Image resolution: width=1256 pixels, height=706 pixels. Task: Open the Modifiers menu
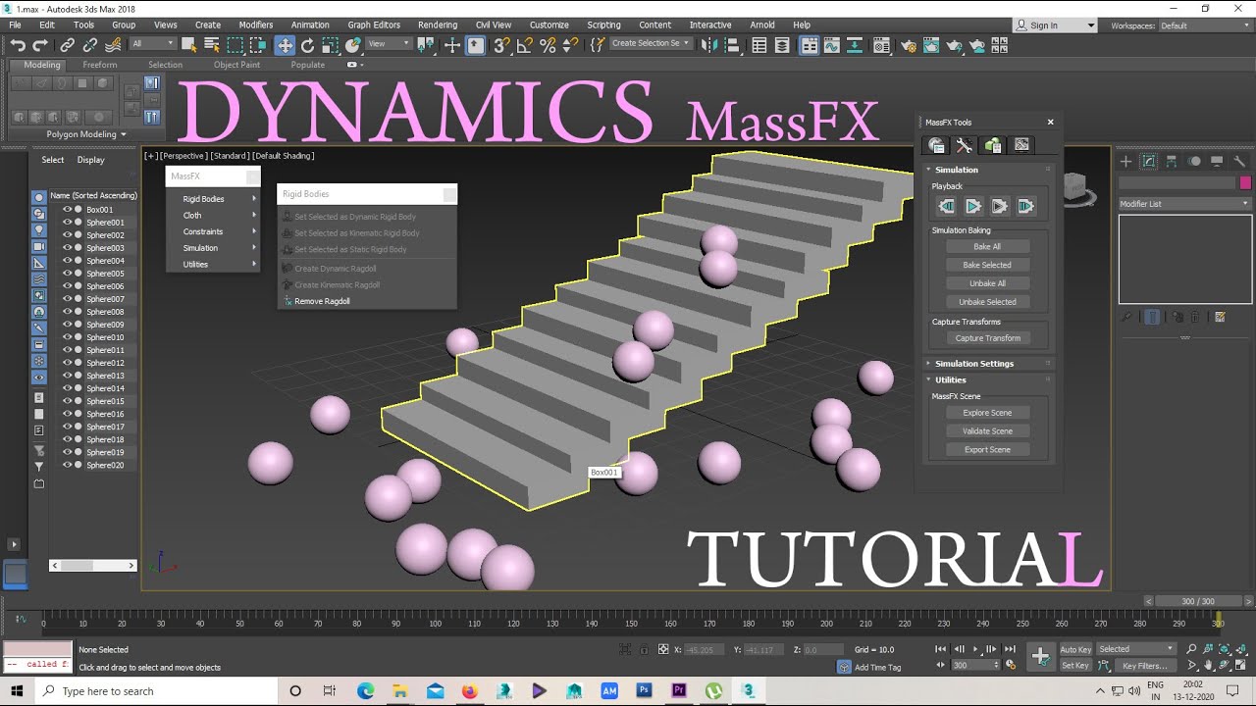[256, 25]
